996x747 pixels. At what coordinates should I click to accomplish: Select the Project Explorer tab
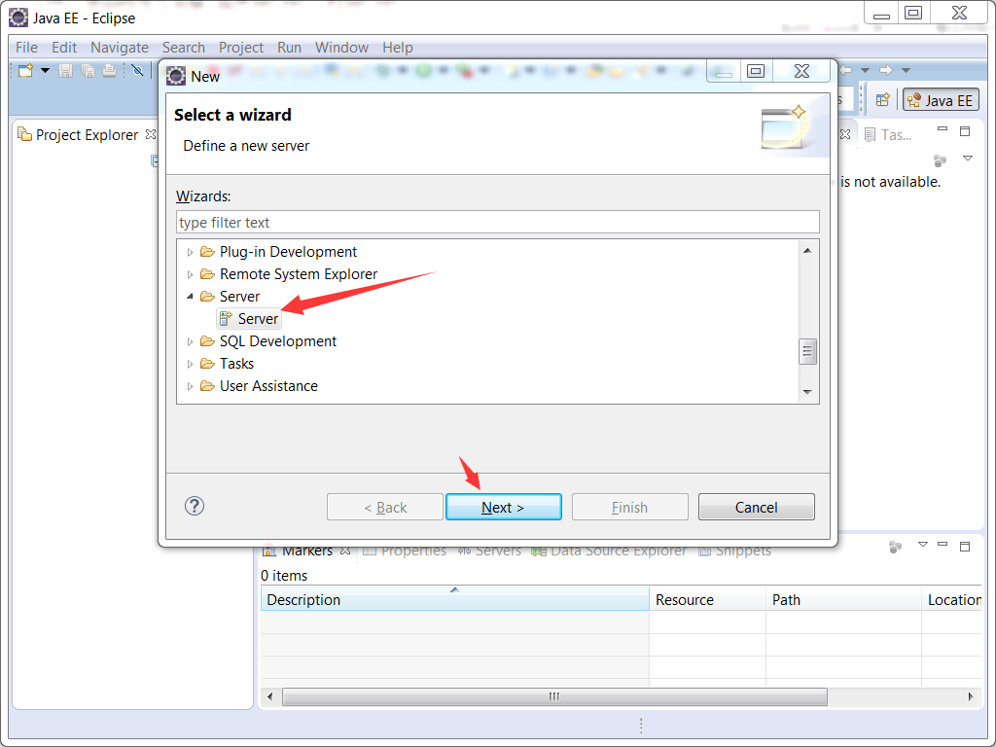pos(87,134)
